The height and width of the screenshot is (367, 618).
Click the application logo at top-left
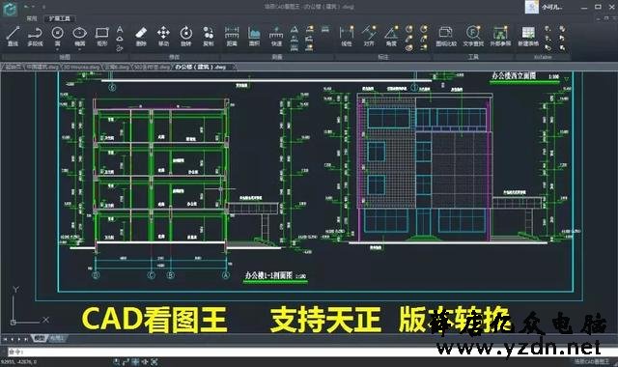click(10, 9)
